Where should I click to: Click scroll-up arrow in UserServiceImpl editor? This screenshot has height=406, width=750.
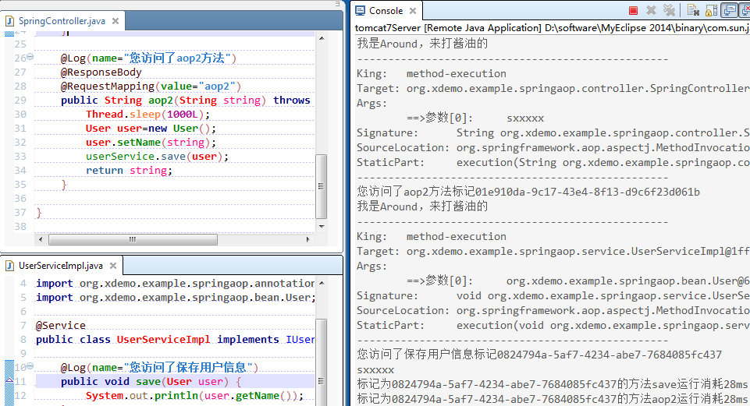pos(322,283)
